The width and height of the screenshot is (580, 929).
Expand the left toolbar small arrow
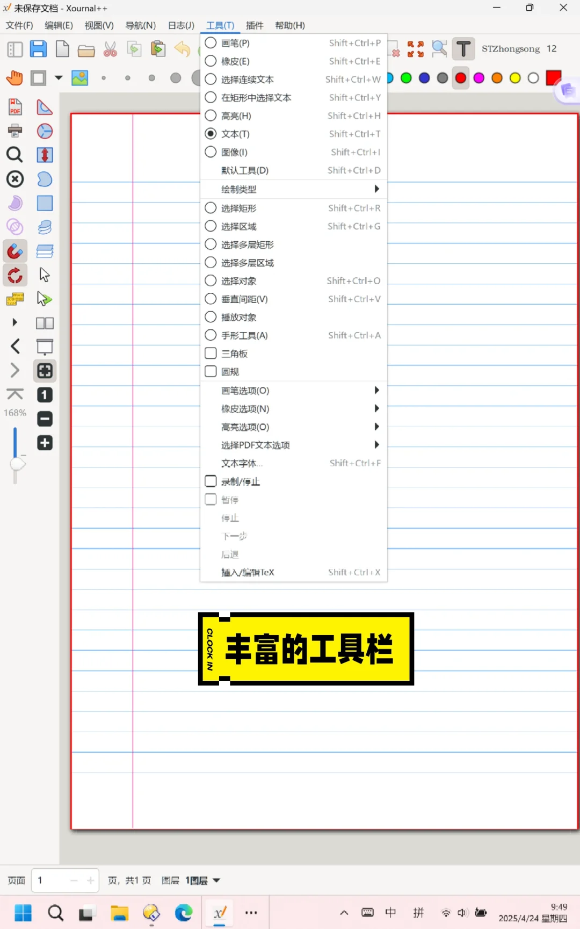[15, 322]
